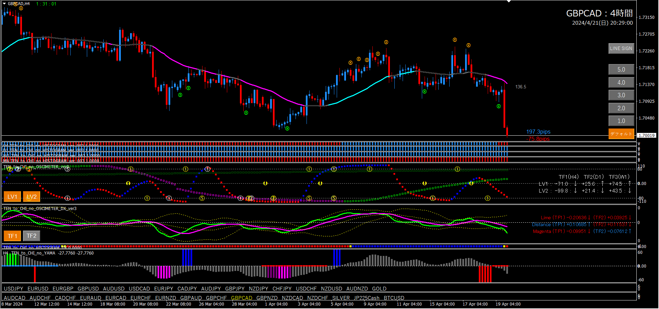659x309 pixels.
Task: Choose the EURAUD symbol
Action: click(x=91, y=298)
